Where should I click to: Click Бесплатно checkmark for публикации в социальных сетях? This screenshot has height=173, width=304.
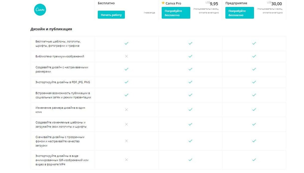click(126, 95)
